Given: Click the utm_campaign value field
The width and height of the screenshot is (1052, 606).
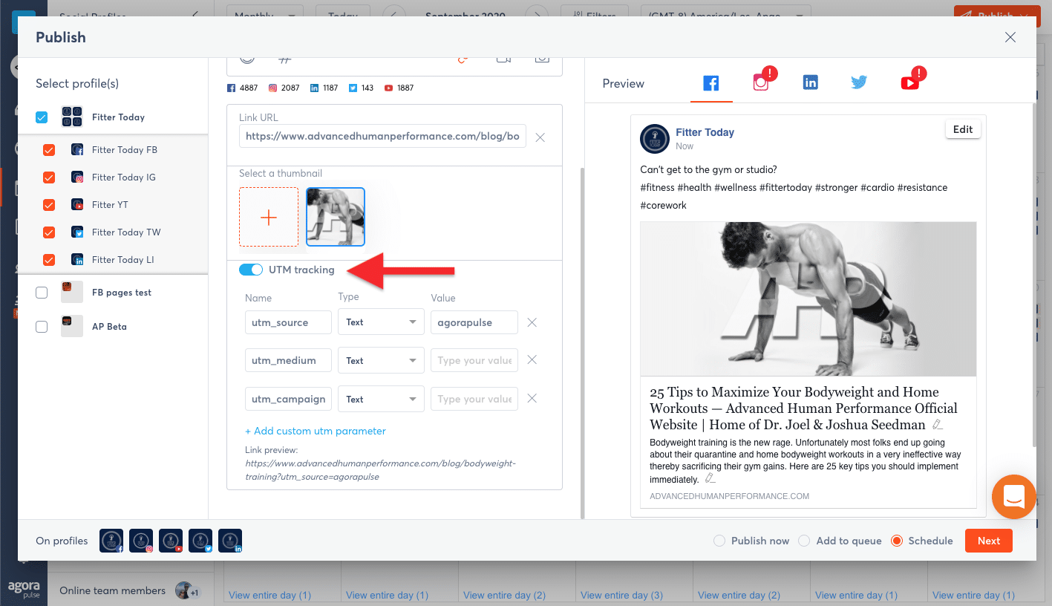Looking at the screenshot, I should click(x=474, y=398).
